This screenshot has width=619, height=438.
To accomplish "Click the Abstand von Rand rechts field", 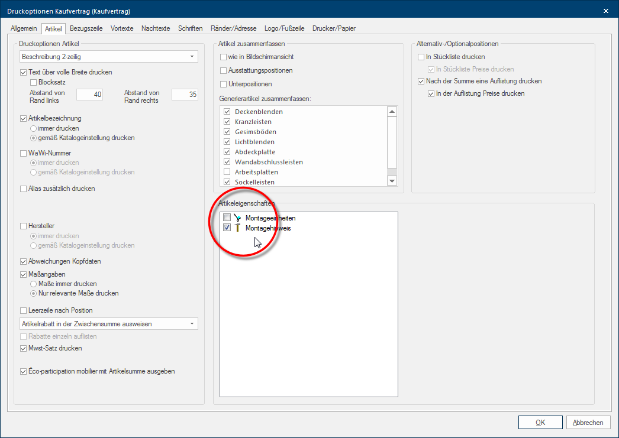I will [184, 95].
